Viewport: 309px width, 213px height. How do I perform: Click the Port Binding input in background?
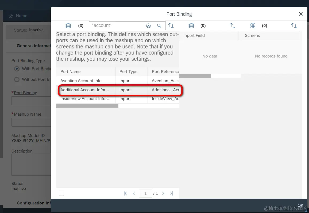31,101
